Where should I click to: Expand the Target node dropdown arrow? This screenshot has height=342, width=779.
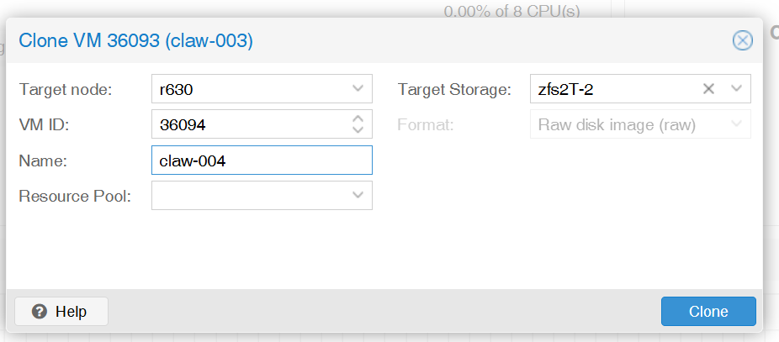(x=358, y=89)
